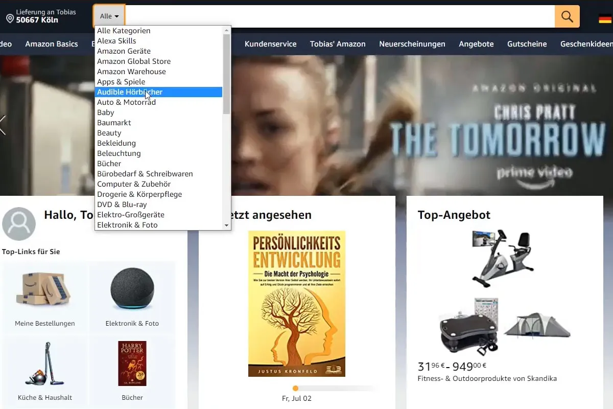Click the 31,96 € - 949,00 € price range

[x=452, y=367]
